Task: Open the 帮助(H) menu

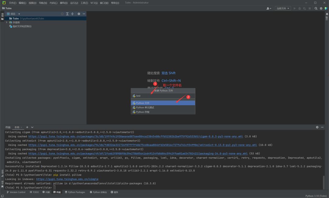Action: [x=115, y=3]
